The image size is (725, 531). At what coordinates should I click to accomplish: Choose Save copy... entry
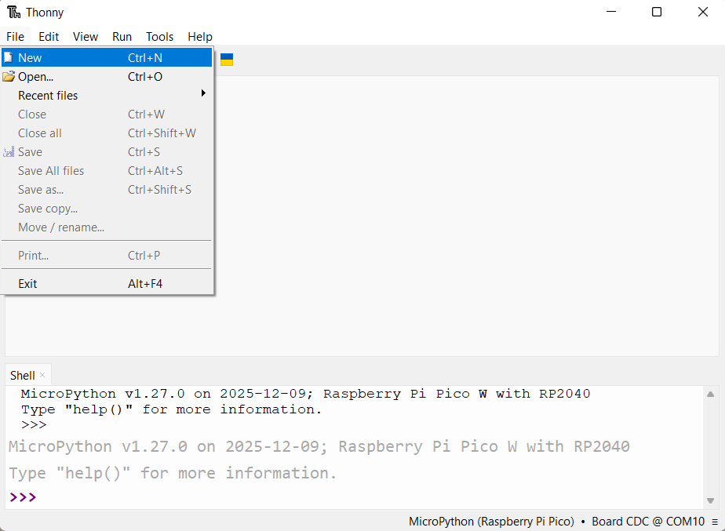[107, 209]
